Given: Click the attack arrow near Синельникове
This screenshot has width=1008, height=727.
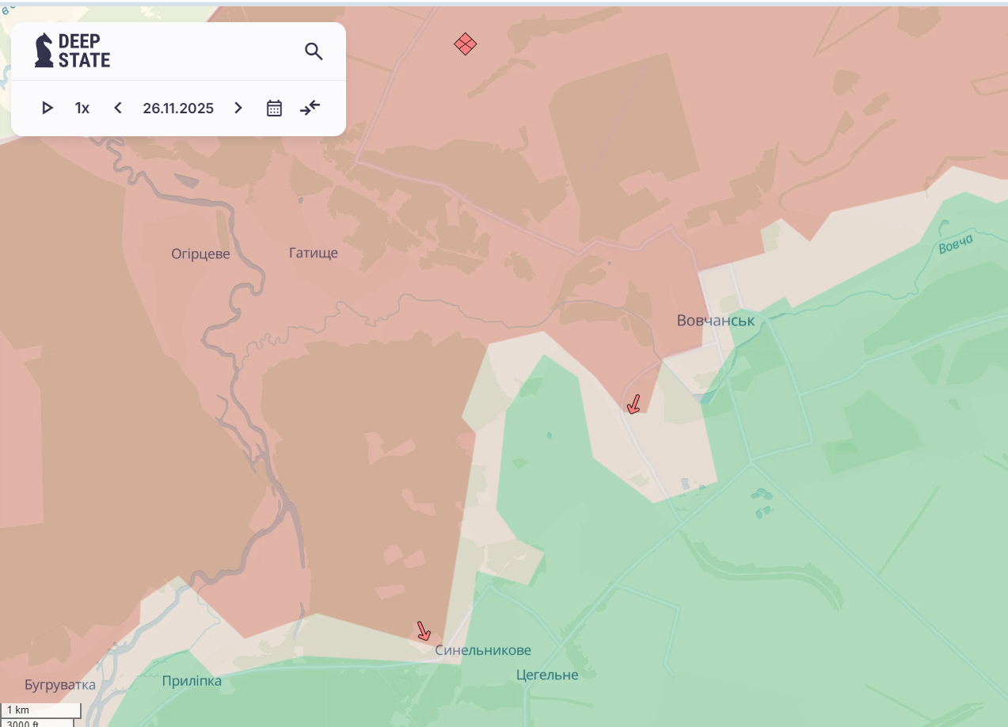Looking at the screenshot, I should point(424,630).
